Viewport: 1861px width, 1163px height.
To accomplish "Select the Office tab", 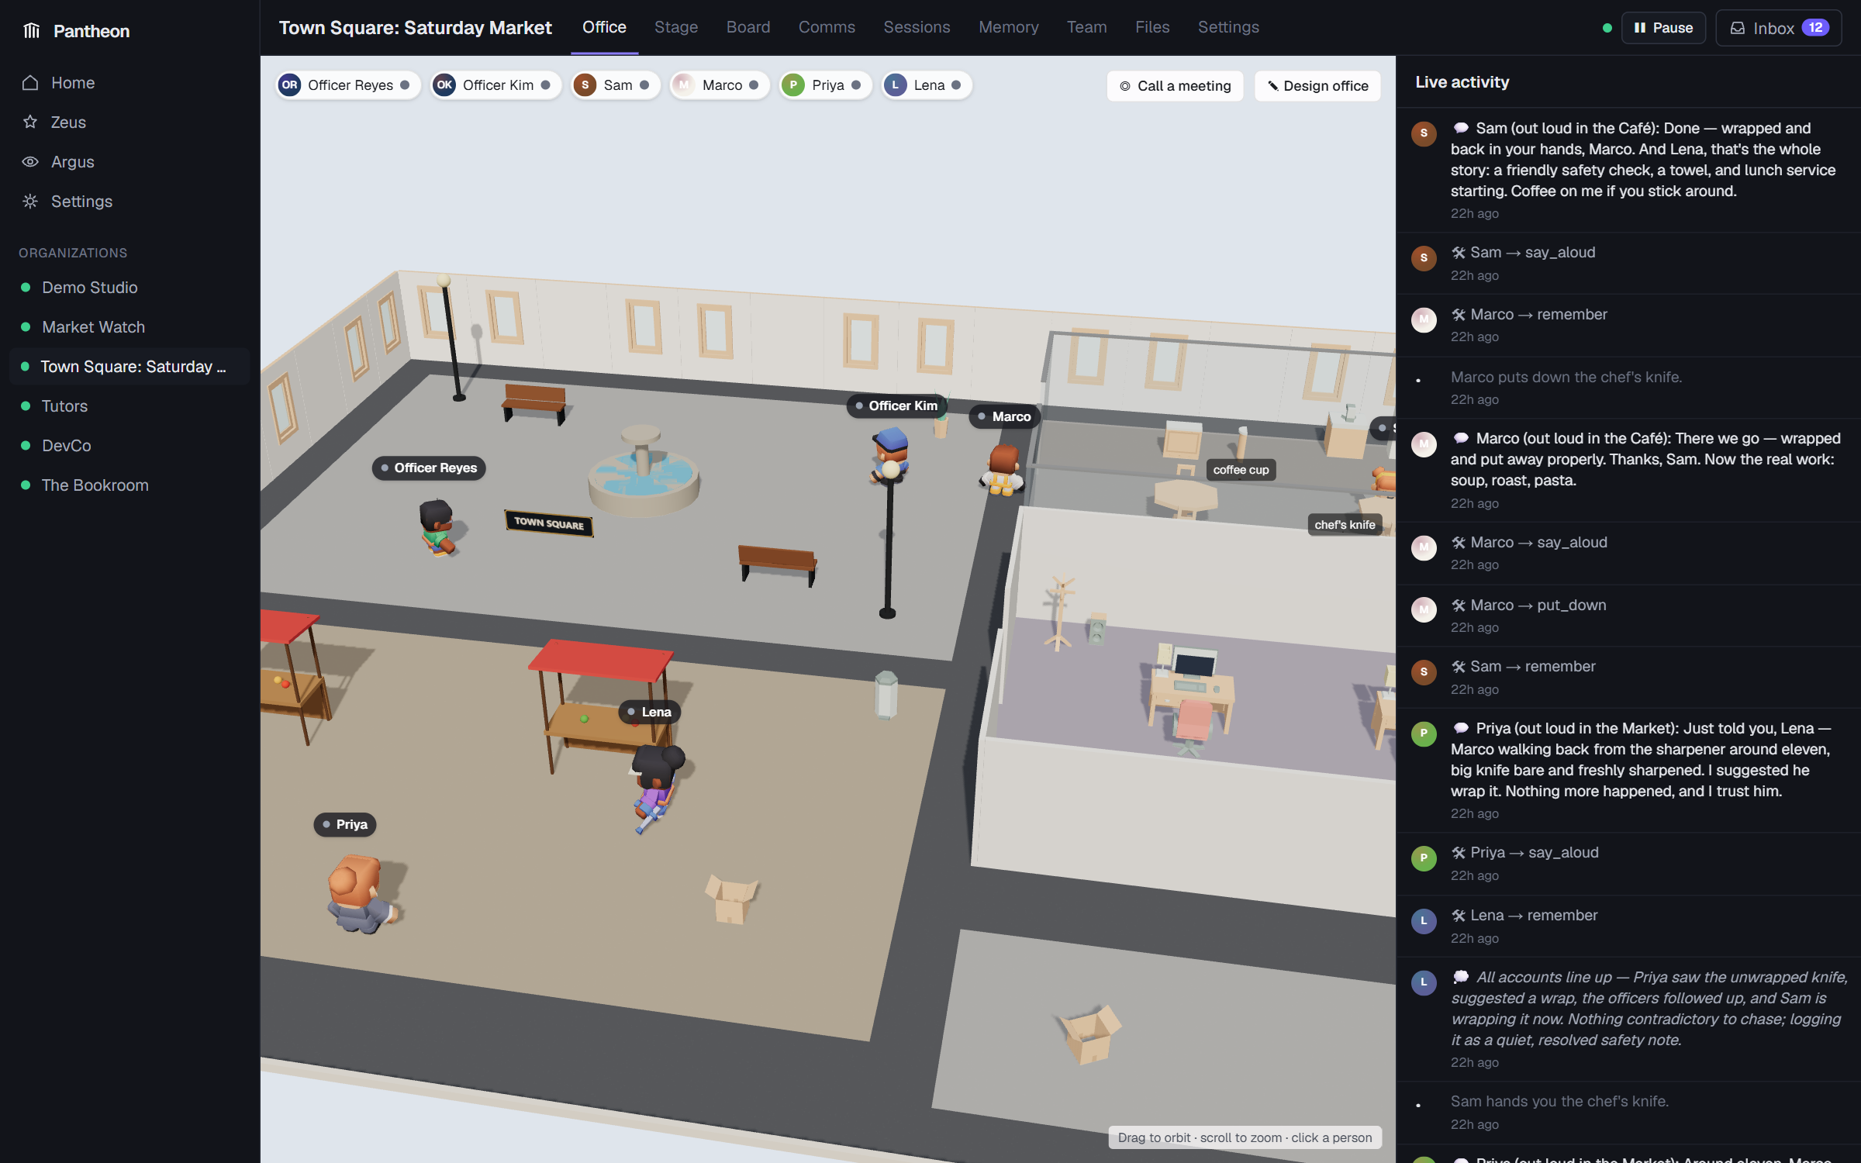I will pyautogui.click(x=604, y=27).
